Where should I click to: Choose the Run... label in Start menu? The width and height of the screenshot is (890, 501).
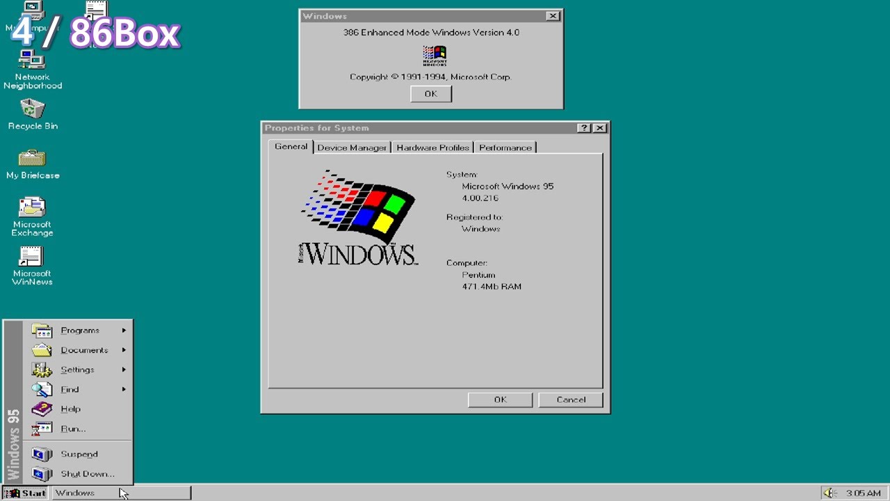pyautogui.click(x=73, y=429)
